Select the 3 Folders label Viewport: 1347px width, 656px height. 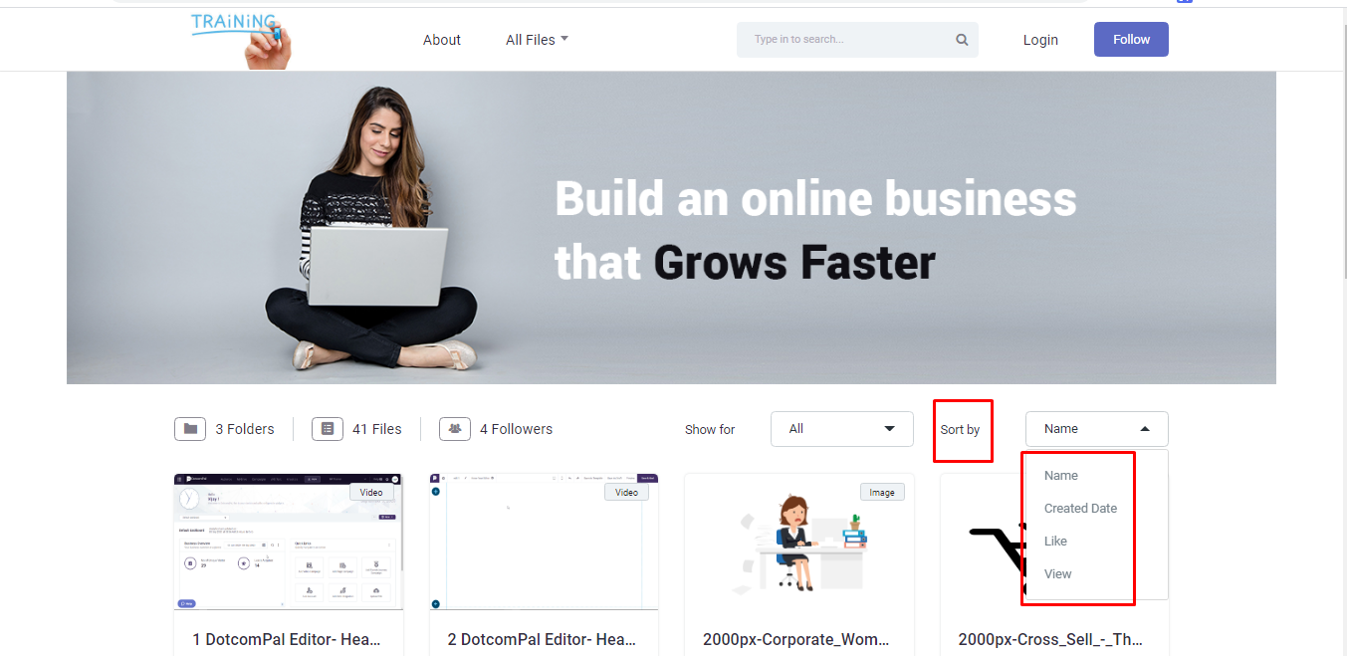pos(245,429)
